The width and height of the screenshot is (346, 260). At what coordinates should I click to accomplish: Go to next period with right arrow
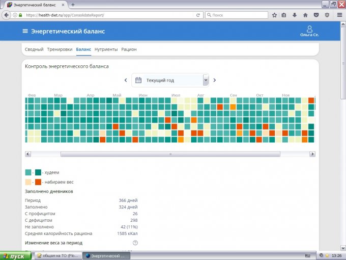215,80
